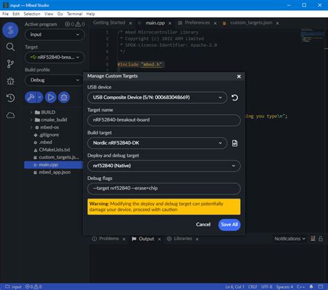The width and height of the screenshot is (328, 290).
Task: Click the Save All button
Action: point(229,224)
